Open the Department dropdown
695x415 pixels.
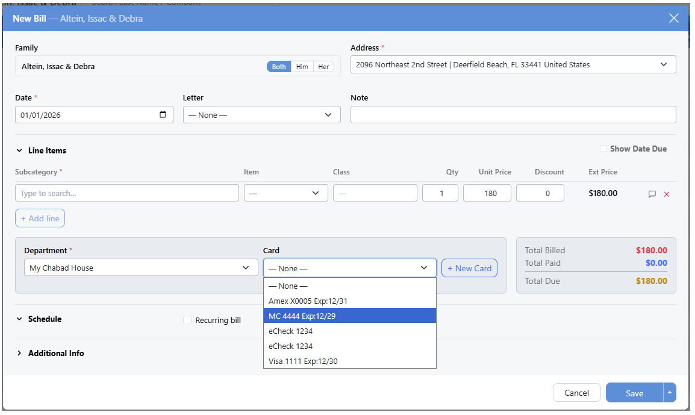tap(141, 268)
